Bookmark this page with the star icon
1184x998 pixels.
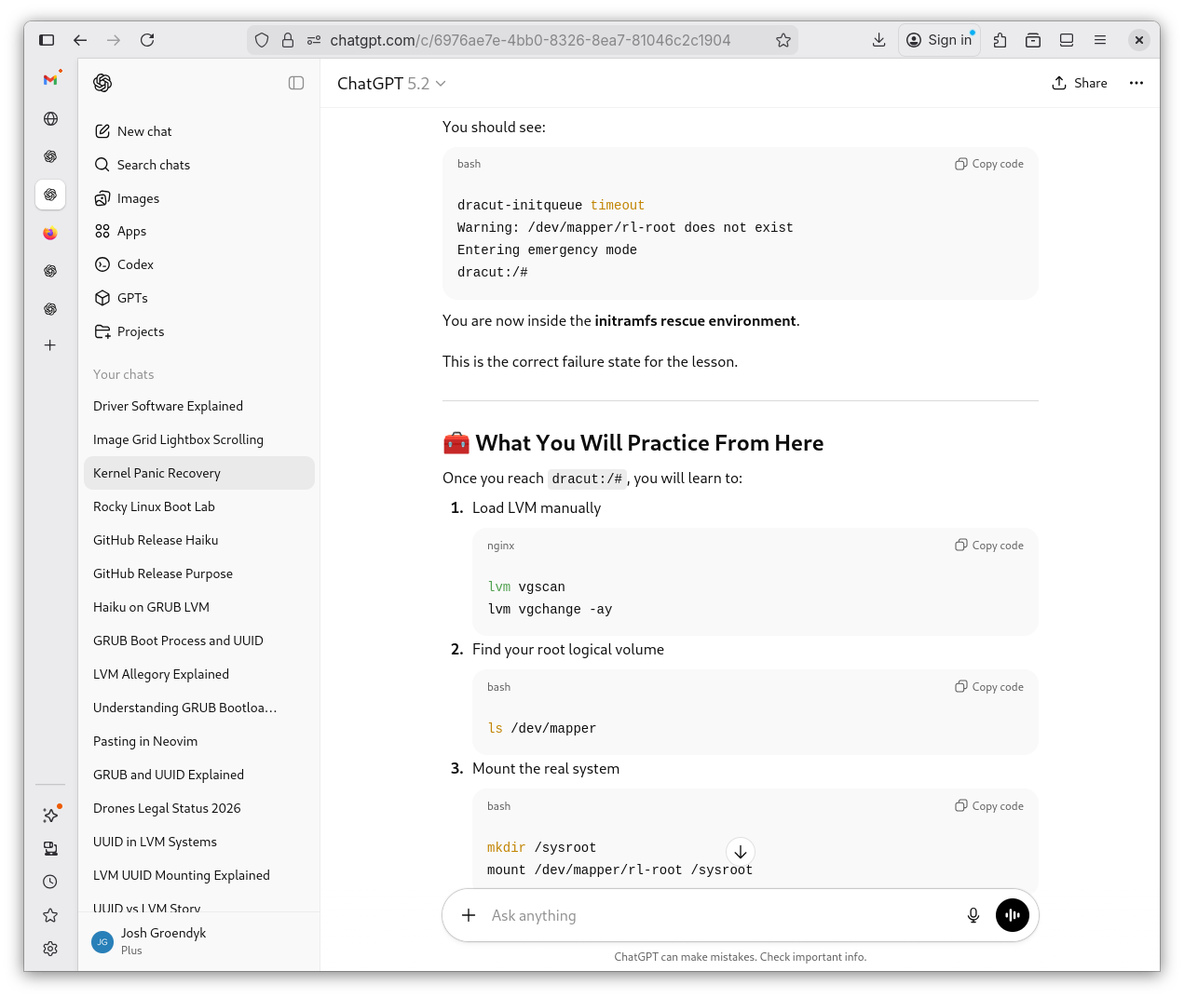pyautogui.click(x=783, y=40)
